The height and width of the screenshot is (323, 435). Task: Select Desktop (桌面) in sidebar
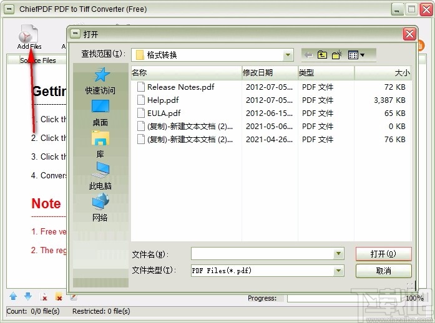point(100,113)
